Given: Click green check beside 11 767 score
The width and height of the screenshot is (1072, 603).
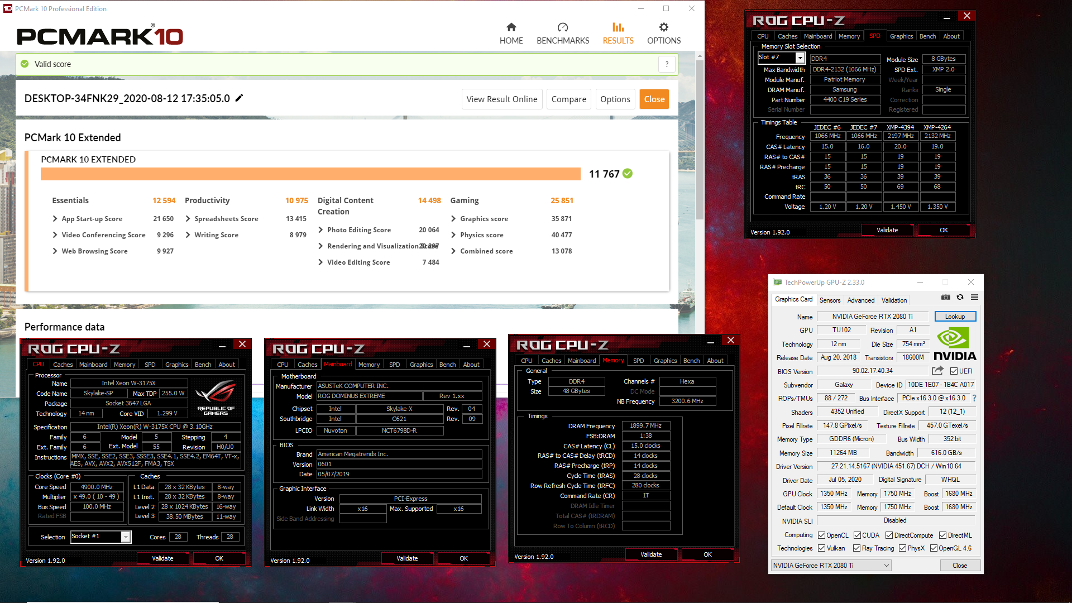Looking at the screenshot, I should [628, 174].
